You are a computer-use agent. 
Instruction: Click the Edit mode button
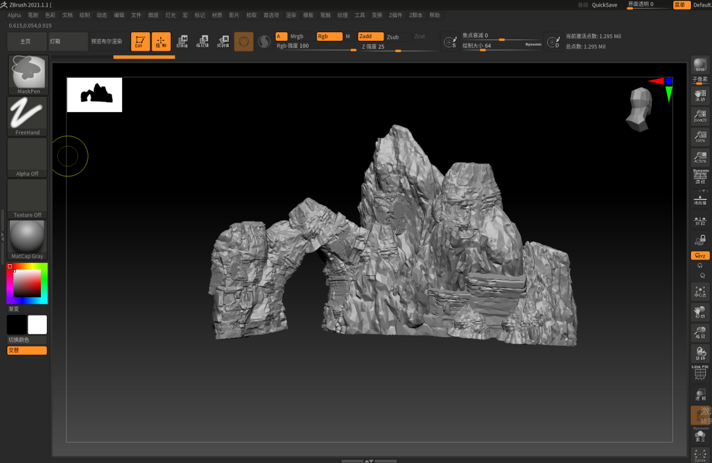click(x=140, y=42)
